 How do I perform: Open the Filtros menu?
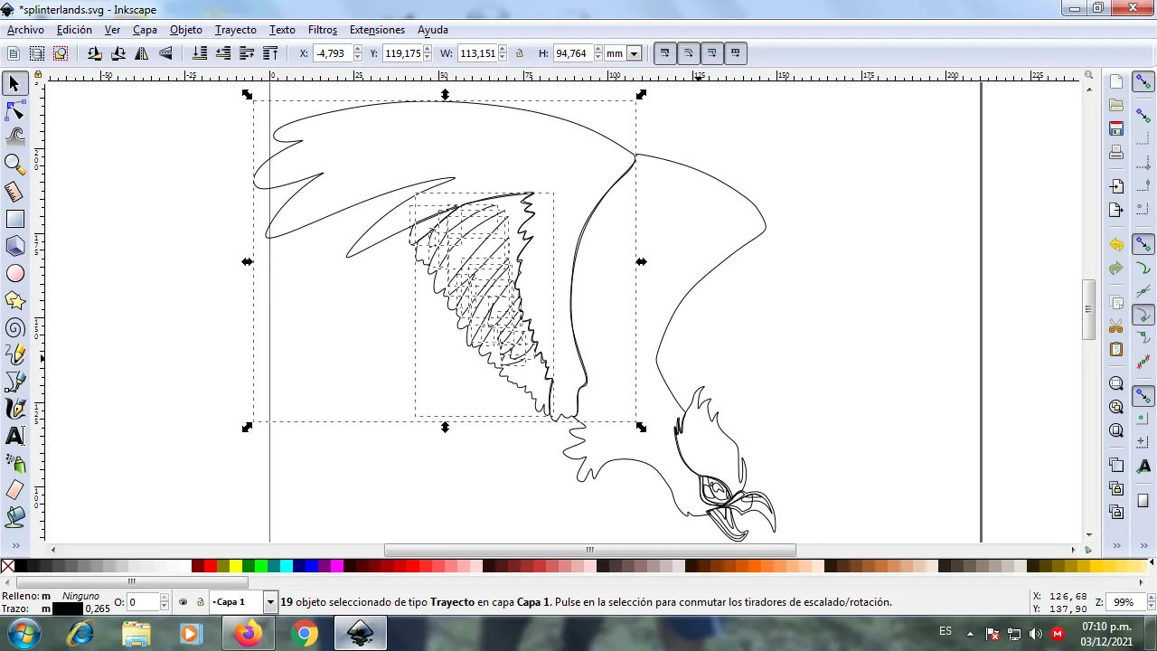tap(322, 30)
